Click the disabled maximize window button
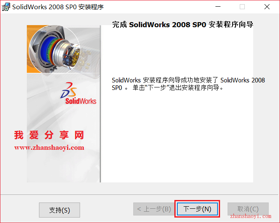Image resolution: width=280 pixels, height=223 pixels. 242,7
